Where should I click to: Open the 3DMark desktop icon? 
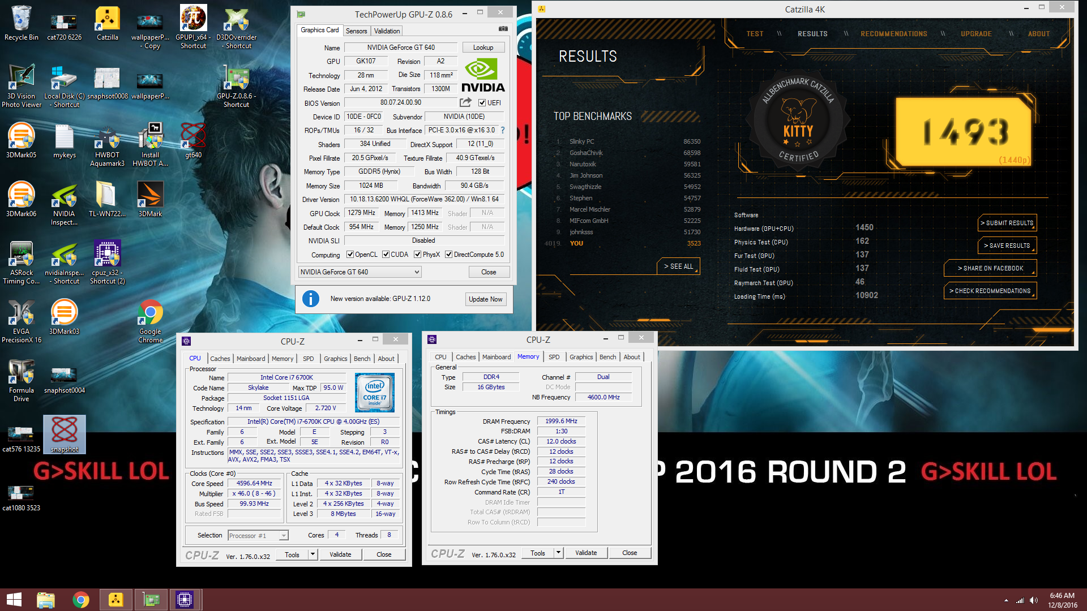pyautogui.click(x=150, y=199)
